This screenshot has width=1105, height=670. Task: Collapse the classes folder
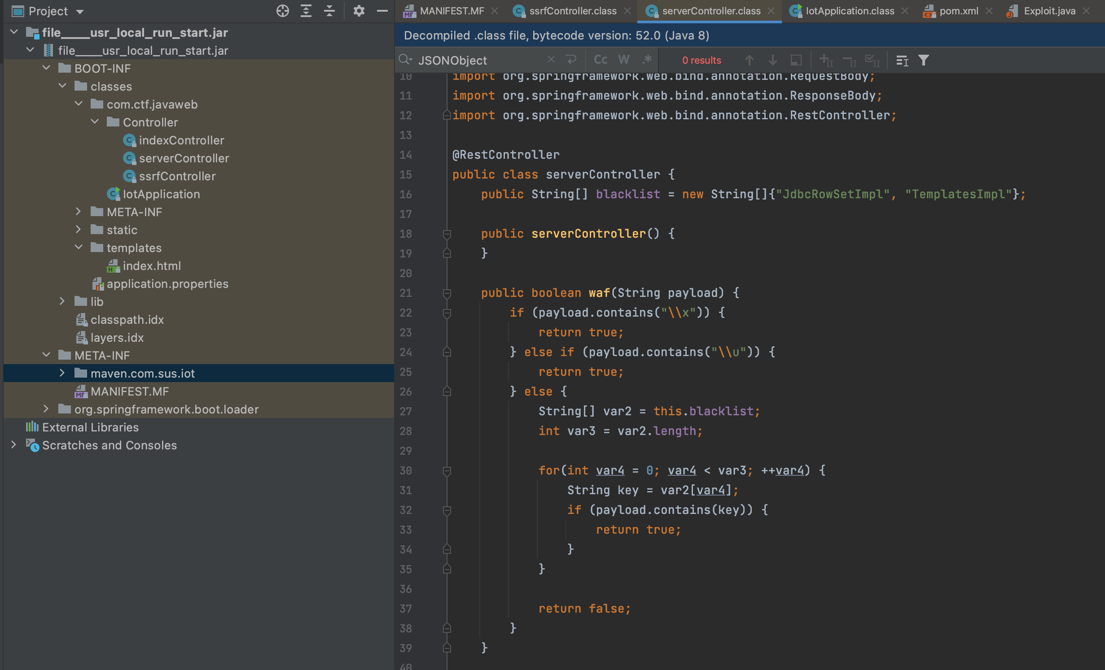tap(62, 86)
